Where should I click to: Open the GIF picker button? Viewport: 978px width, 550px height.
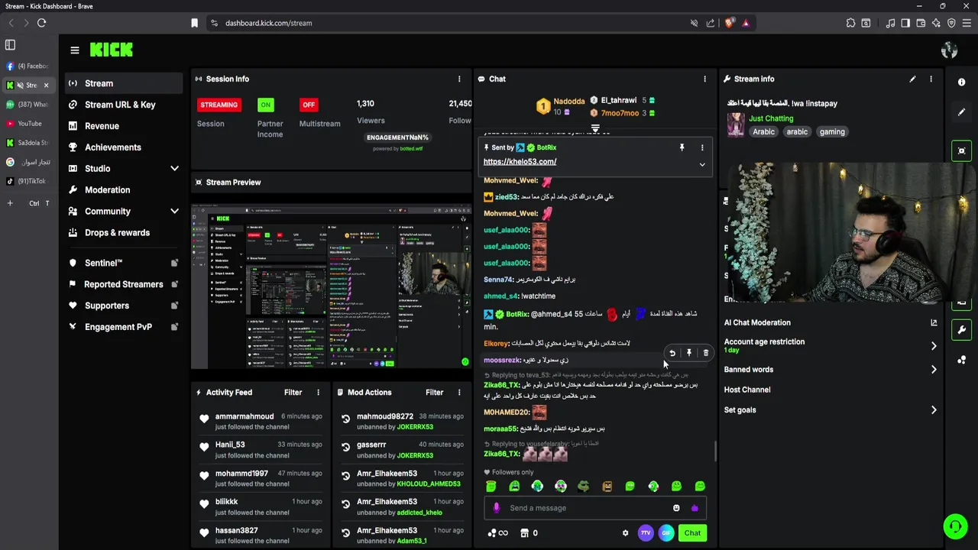tap(666, 533)
